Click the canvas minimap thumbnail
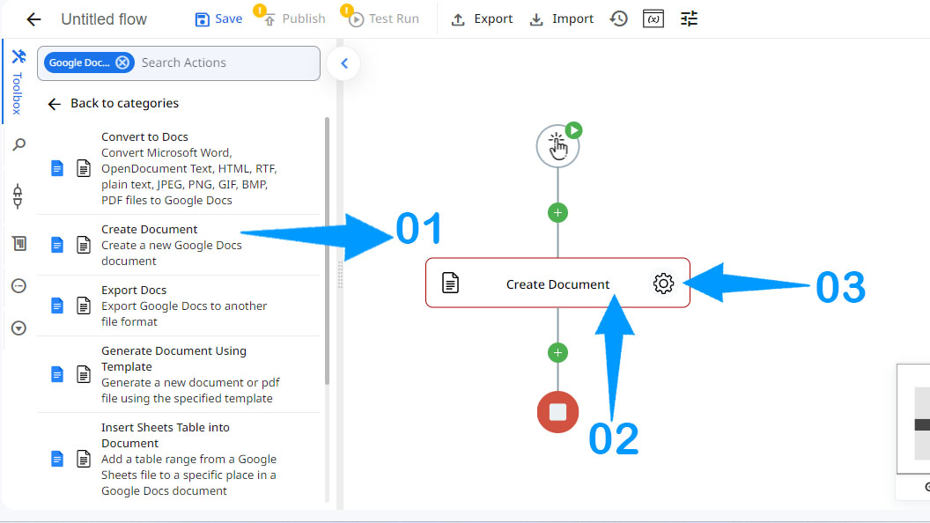Image resolution: width=930 pixels, height=523 pixels. click(913, 418)
